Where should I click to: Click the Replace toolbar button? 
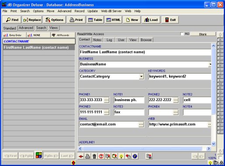32,20
